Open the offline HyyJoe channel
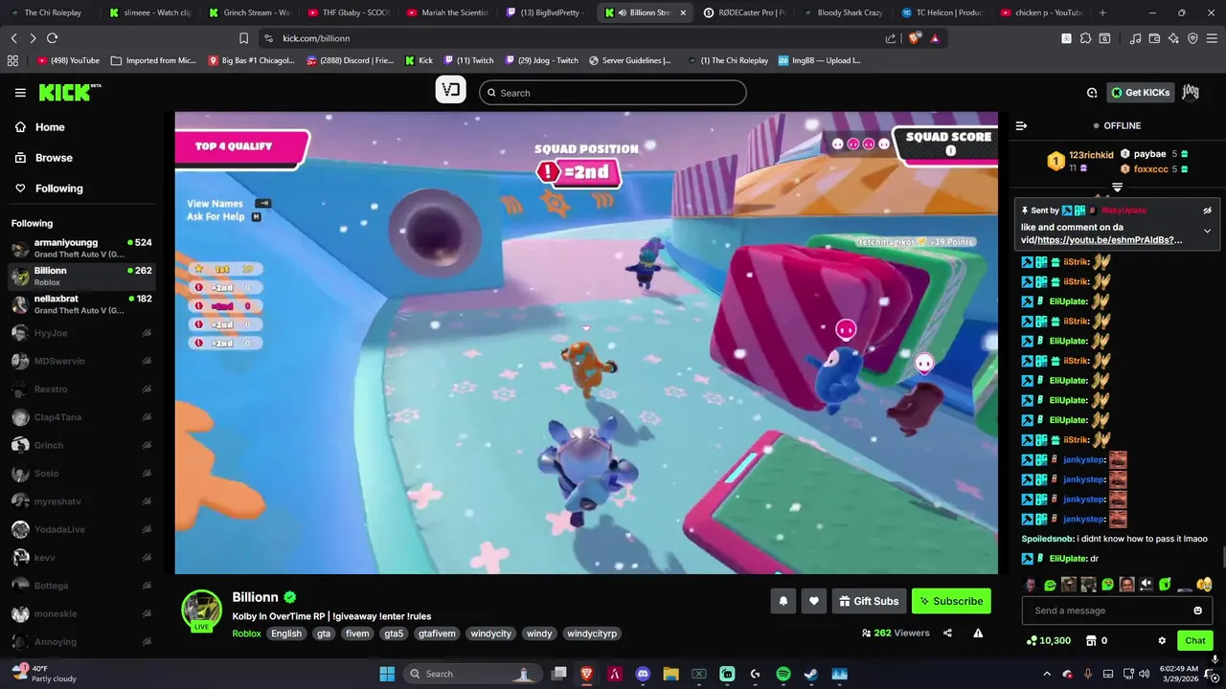 coord(81,333)
